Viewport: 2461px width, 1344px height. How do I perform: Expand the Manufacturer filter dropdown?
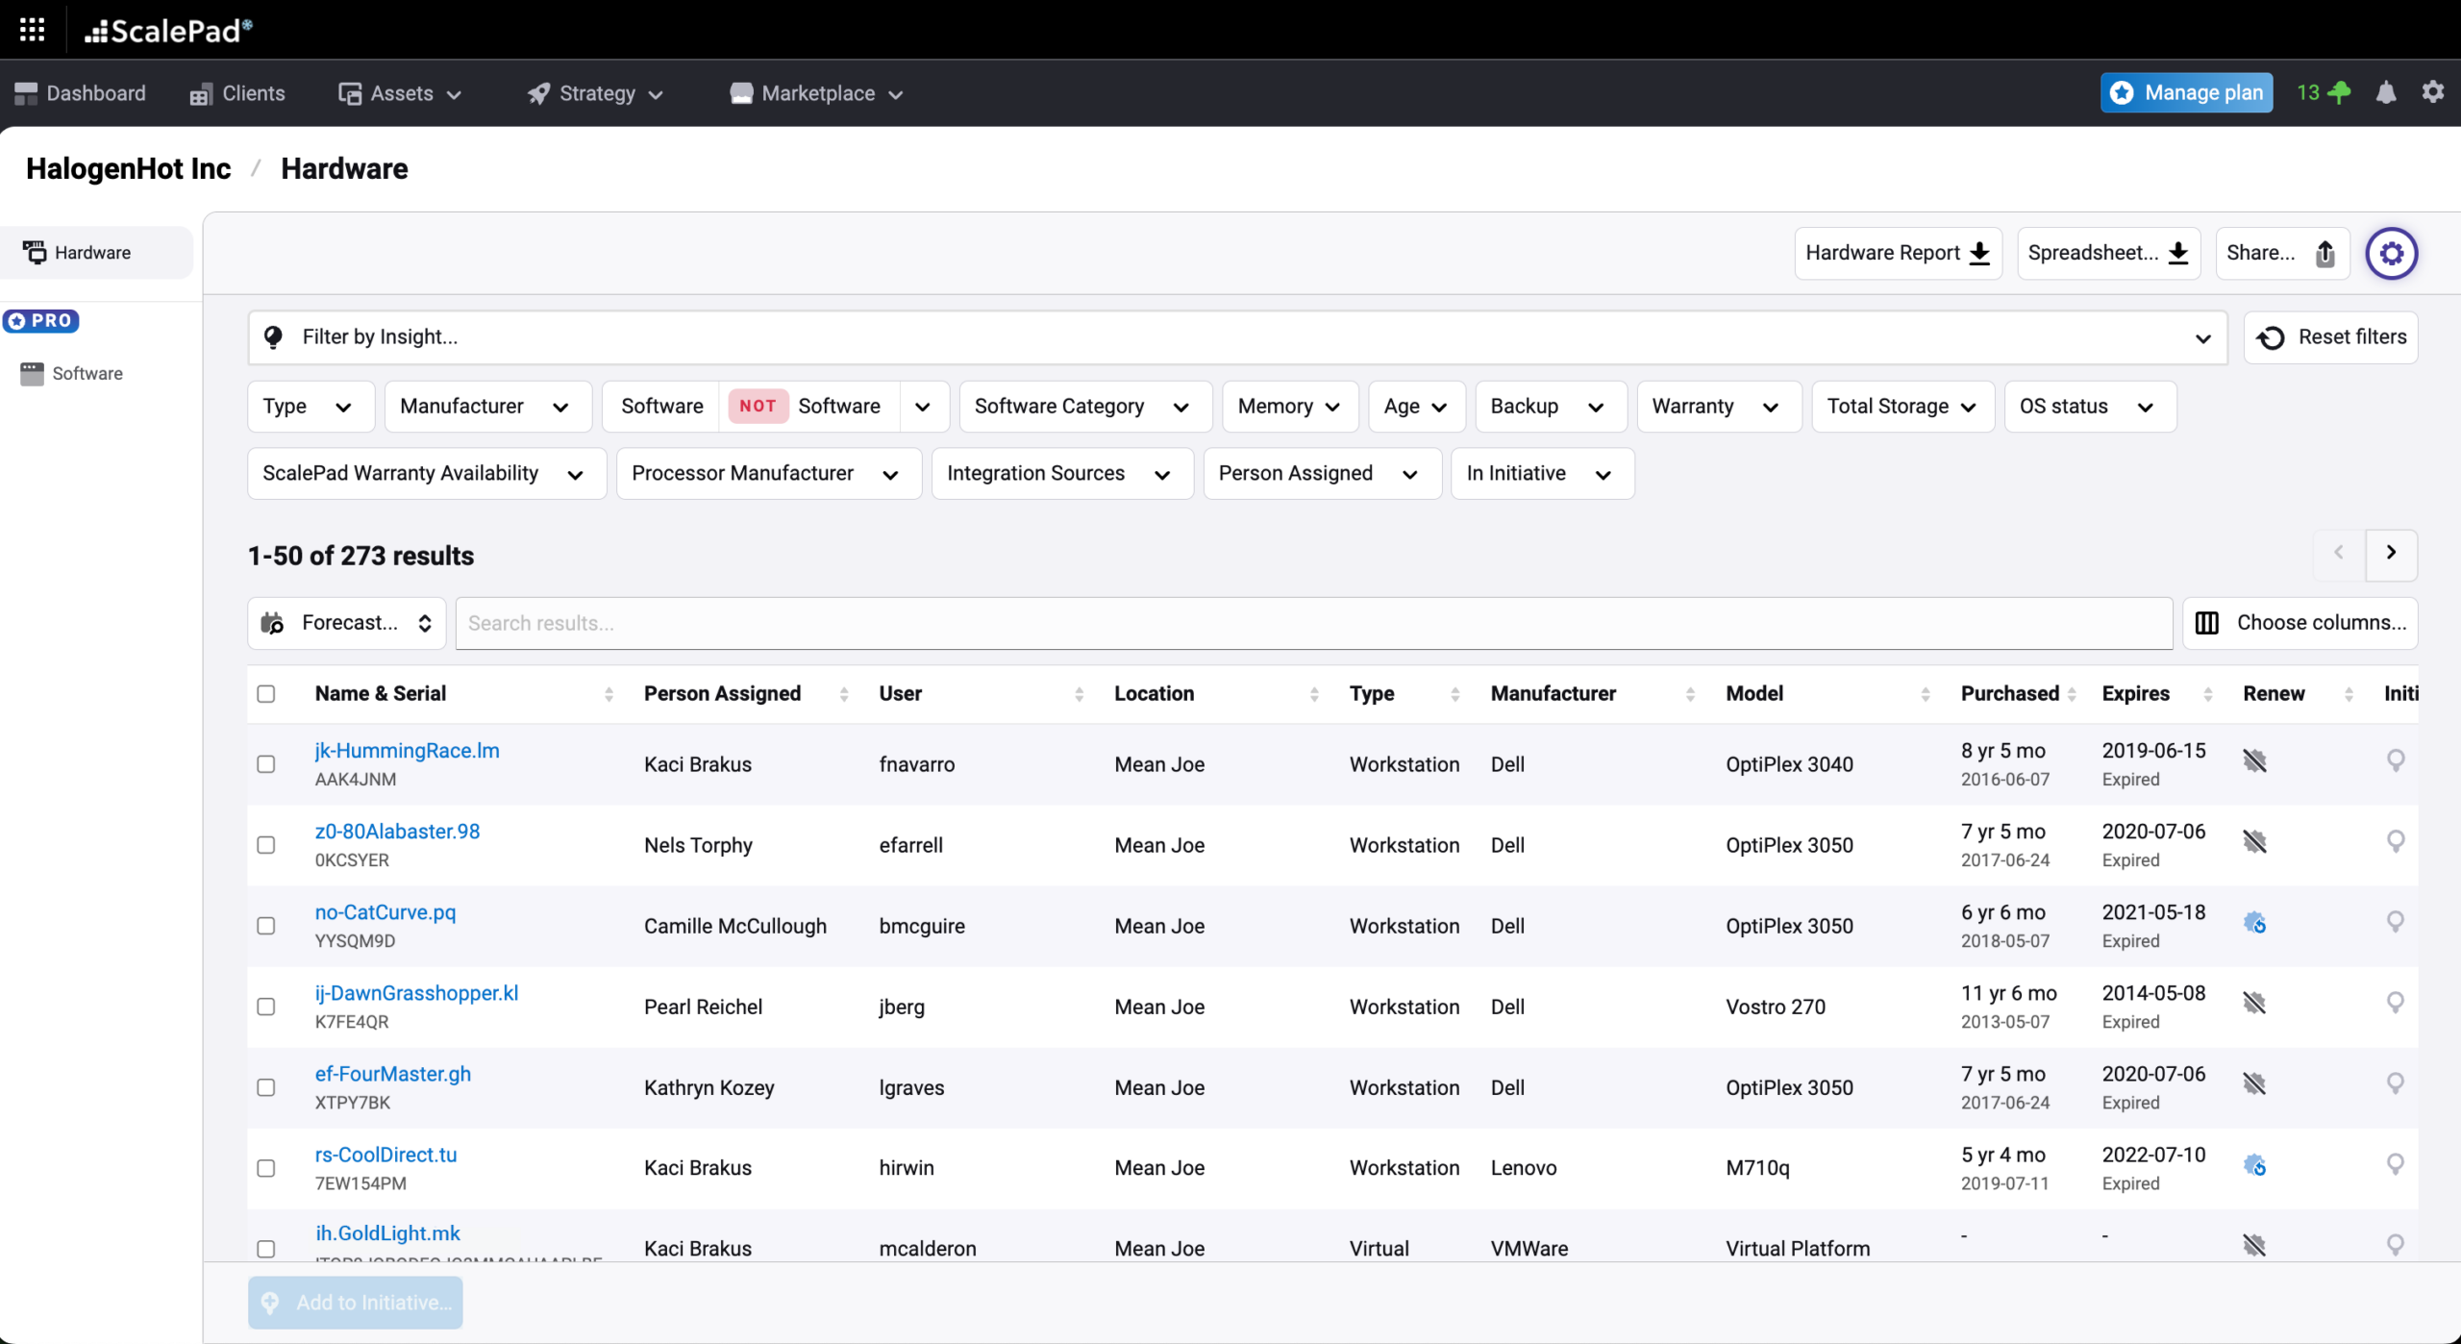point(488,406)
